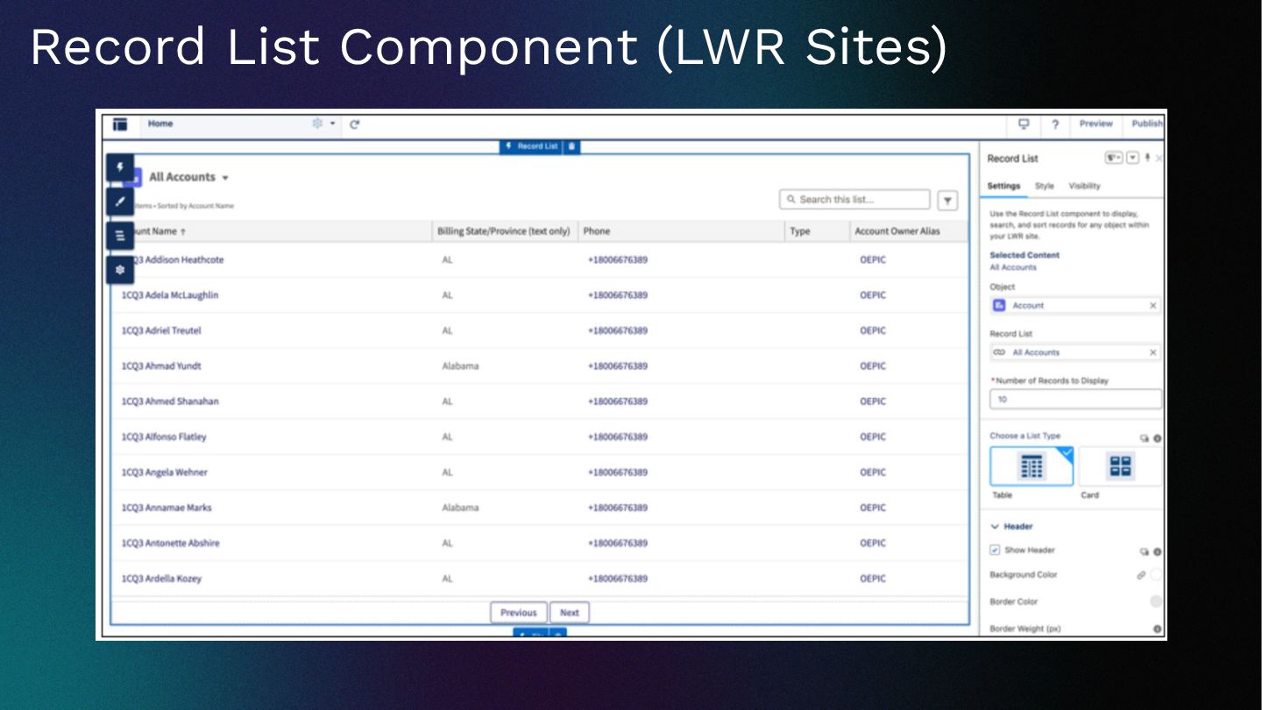Pick the Border Color swatch

pyautogui.click(x=1156, y=602)
